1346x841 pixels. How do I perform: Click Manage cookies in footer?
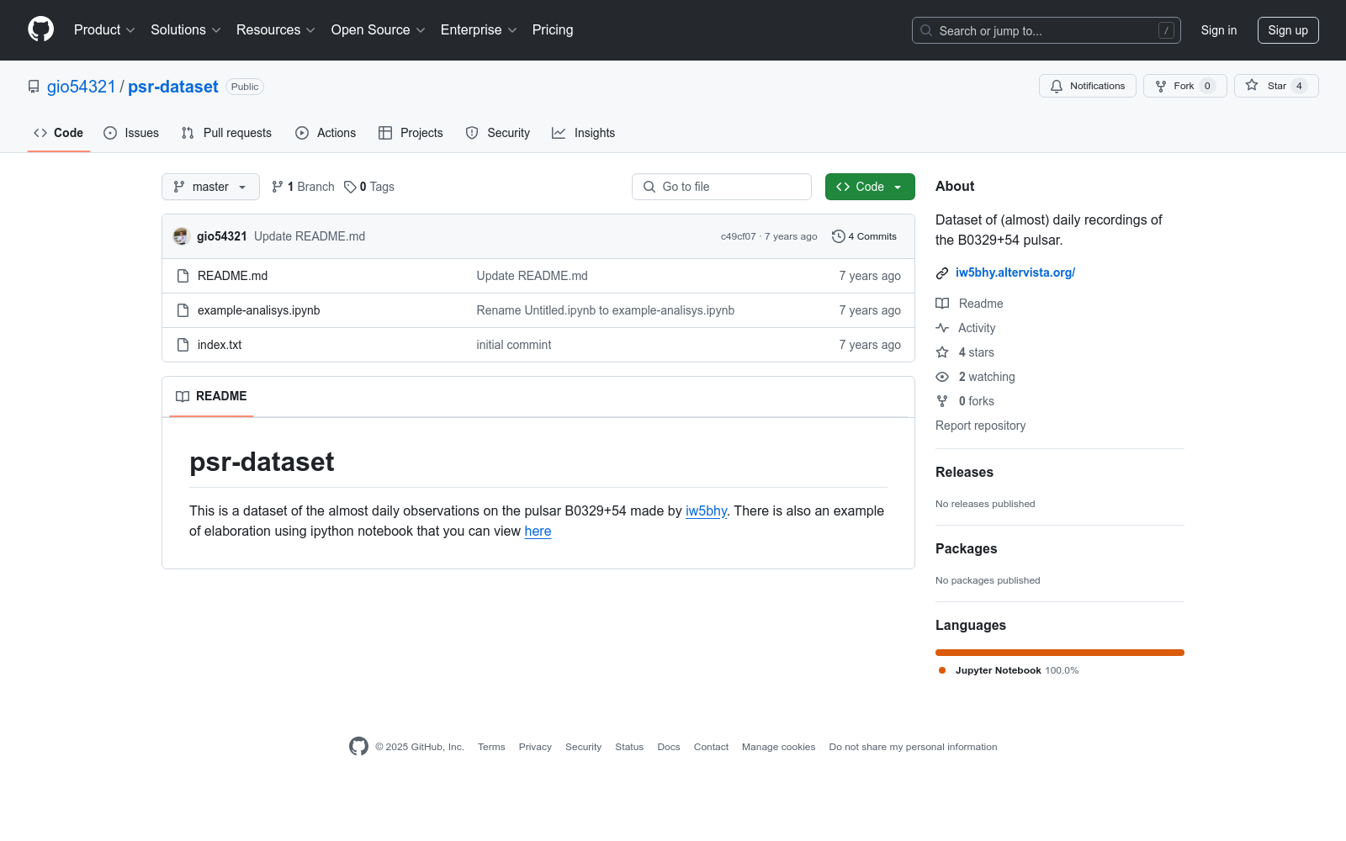(778, 747)
